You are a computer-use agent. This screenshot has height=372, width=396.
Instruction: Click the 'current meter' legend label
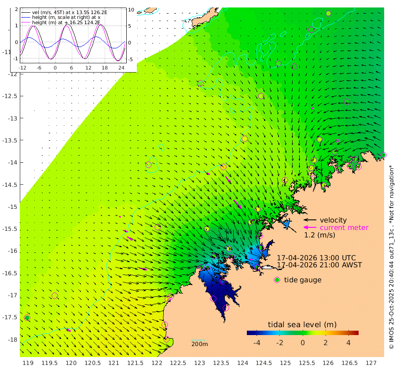(344, 228)
